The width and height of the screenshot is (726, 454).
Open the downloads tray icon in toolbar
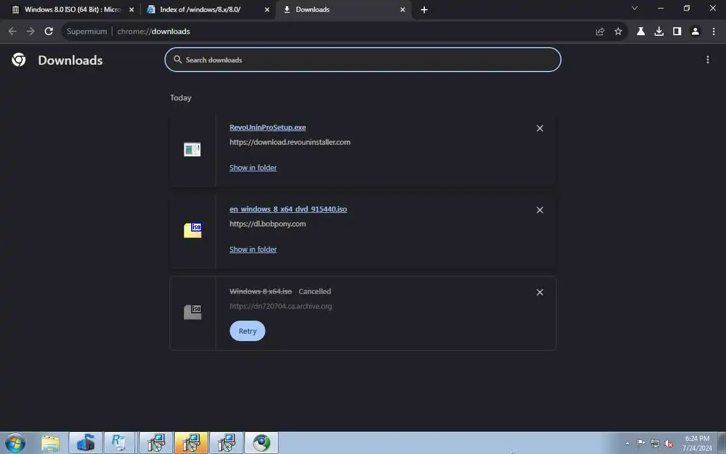(x=659, y=31)
